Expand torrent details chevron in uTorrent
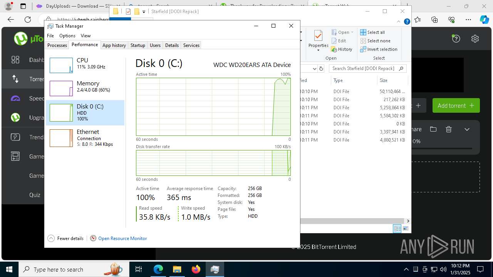This screenshot has height=277, width=493. 467,129
